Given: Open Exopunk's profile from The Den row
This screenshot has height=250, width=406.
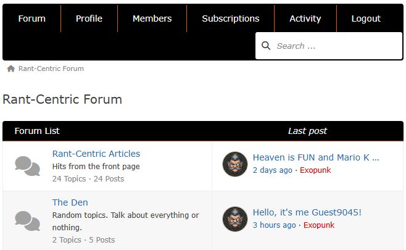Looking at the screenshot, I should [319, 225].
